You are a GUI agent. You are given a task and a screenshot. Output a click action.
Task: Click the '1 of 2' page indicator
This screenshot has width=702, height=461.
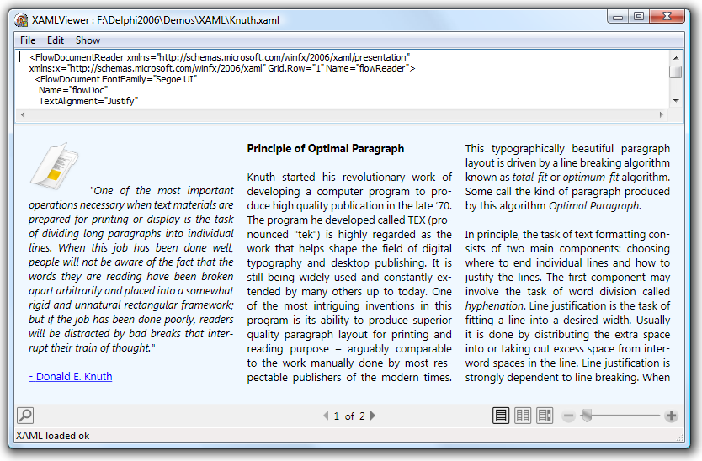[349, 416]
